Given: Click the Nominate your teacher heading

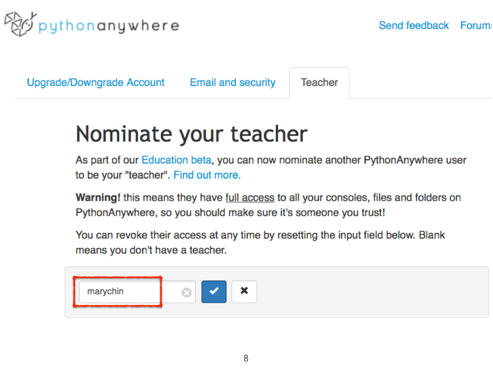Looking at the screenshot, I should (192, 134).
